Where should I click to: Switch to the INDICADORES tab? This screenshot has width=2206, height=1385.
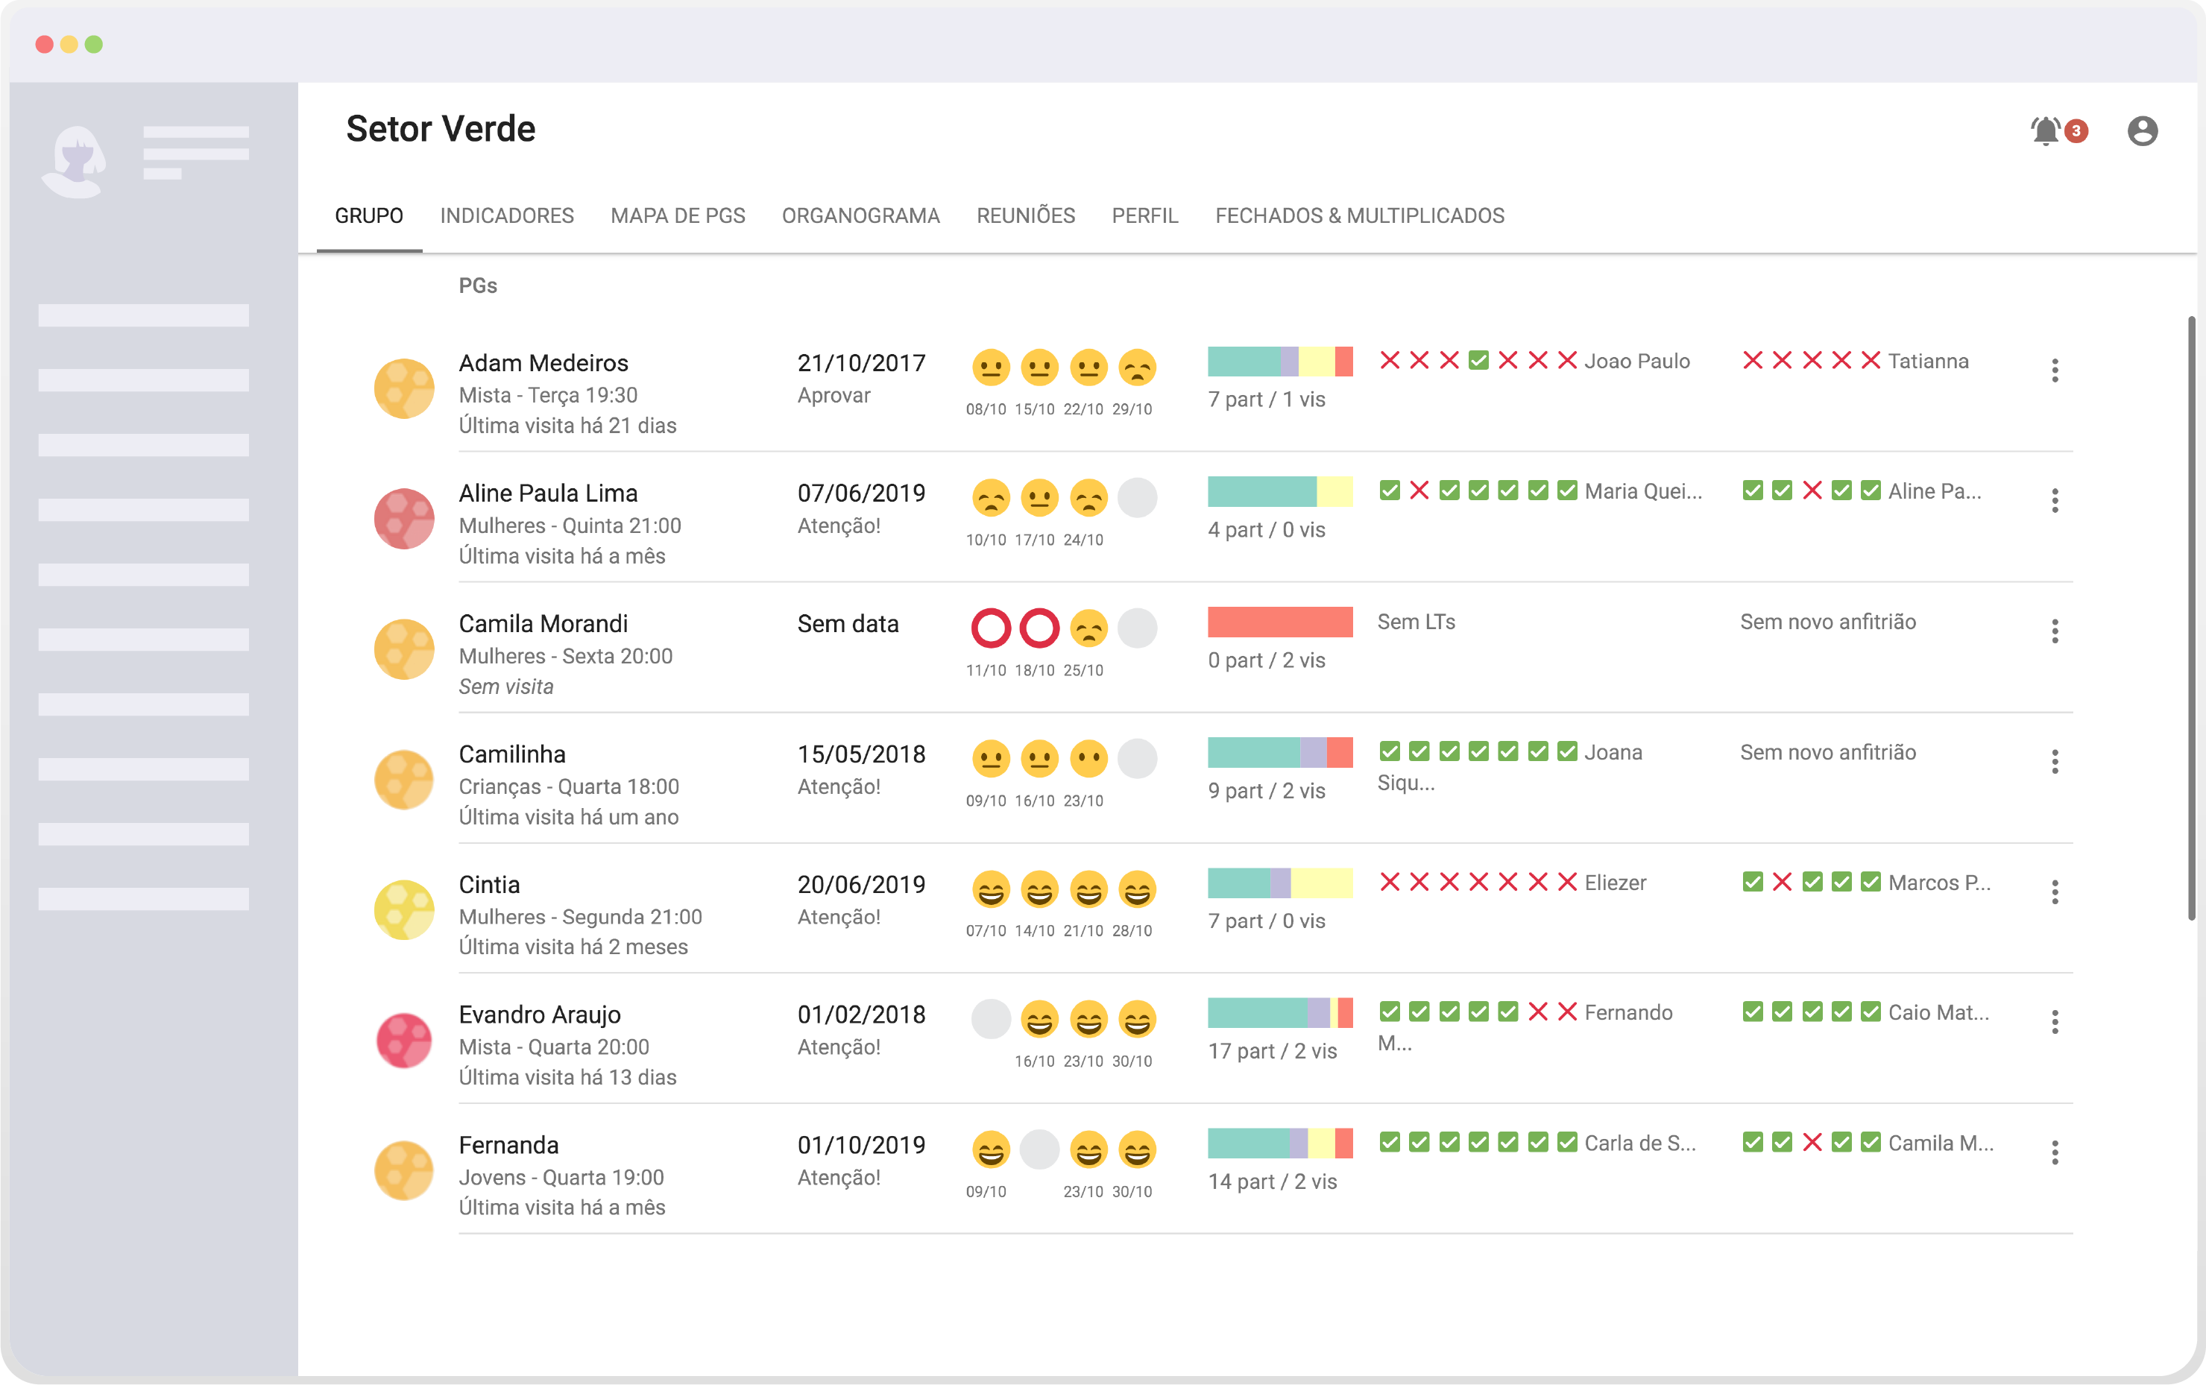click(507, 215)
